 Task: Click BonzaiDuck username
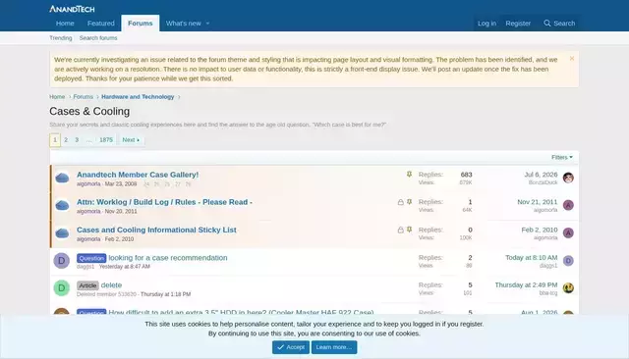tap(543, 182)
